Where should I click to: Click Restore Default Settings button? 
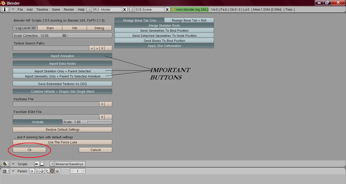pyautogui.click(x=62, y=129)
